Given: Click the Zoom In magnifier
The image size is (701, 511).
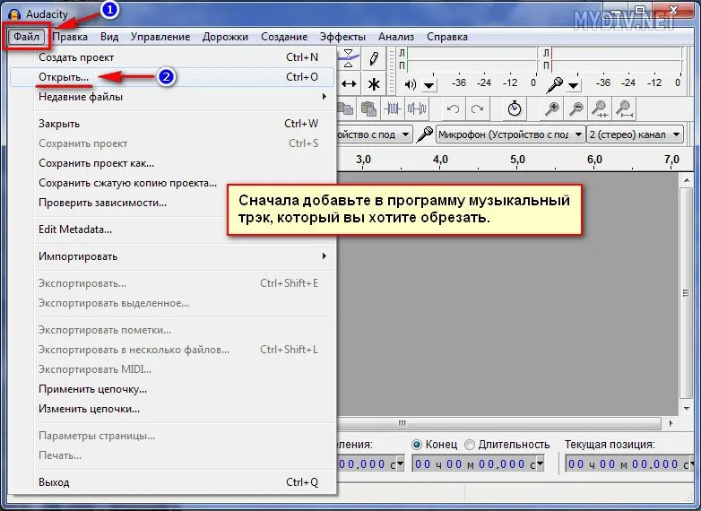Looking at the screenshot, I should click(x=552, y=108).
